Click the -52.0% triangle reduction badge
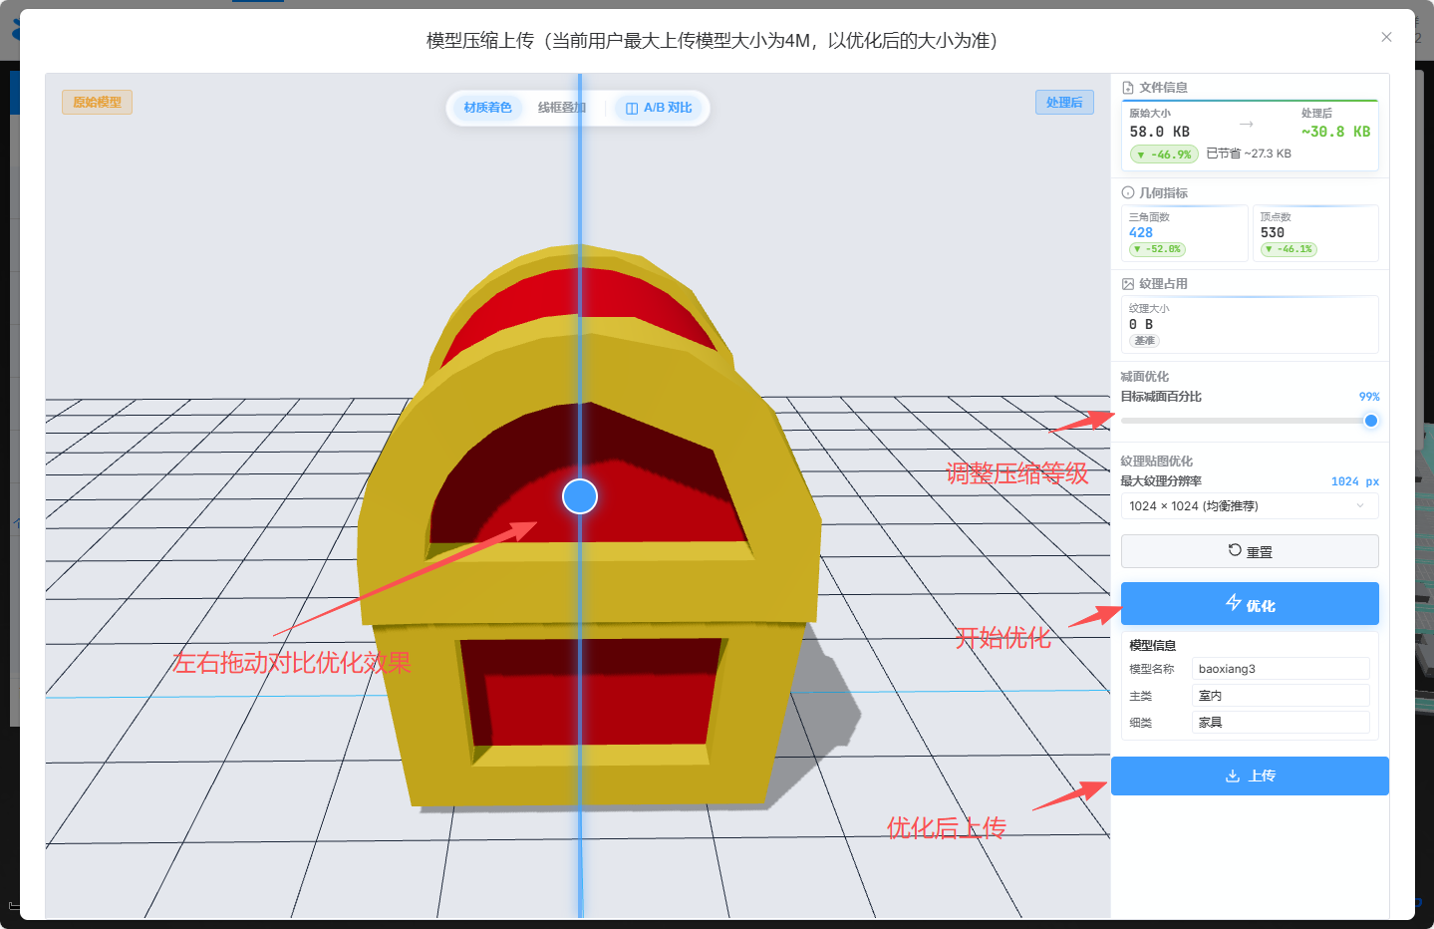This screenshot has width=1434, height=929. pyautogui.click(x=1157, y=249)
